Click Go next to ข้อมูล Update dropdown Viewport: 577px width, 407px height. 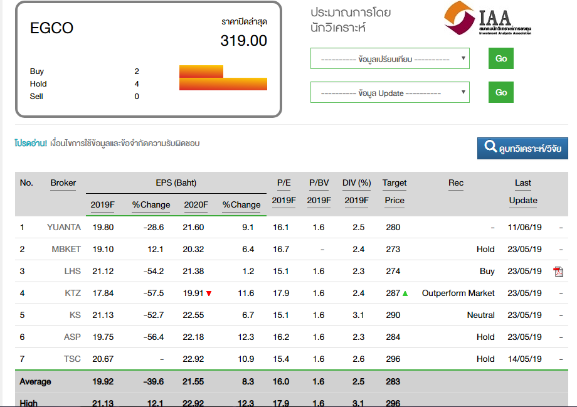point(501,92)
